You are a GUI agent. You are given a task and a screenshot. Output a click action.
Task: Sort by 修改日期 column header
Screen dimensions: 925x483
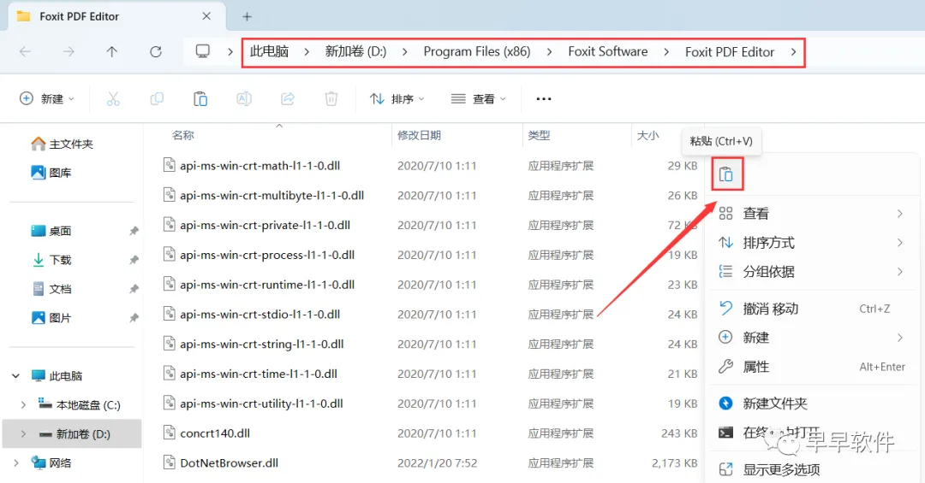coord(419,135)
